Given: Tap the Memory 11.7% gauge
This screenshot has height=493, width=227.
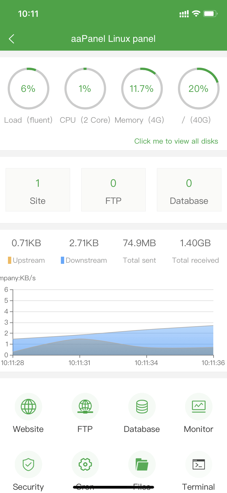Looking at the screenshot, I should click(142, 89).
